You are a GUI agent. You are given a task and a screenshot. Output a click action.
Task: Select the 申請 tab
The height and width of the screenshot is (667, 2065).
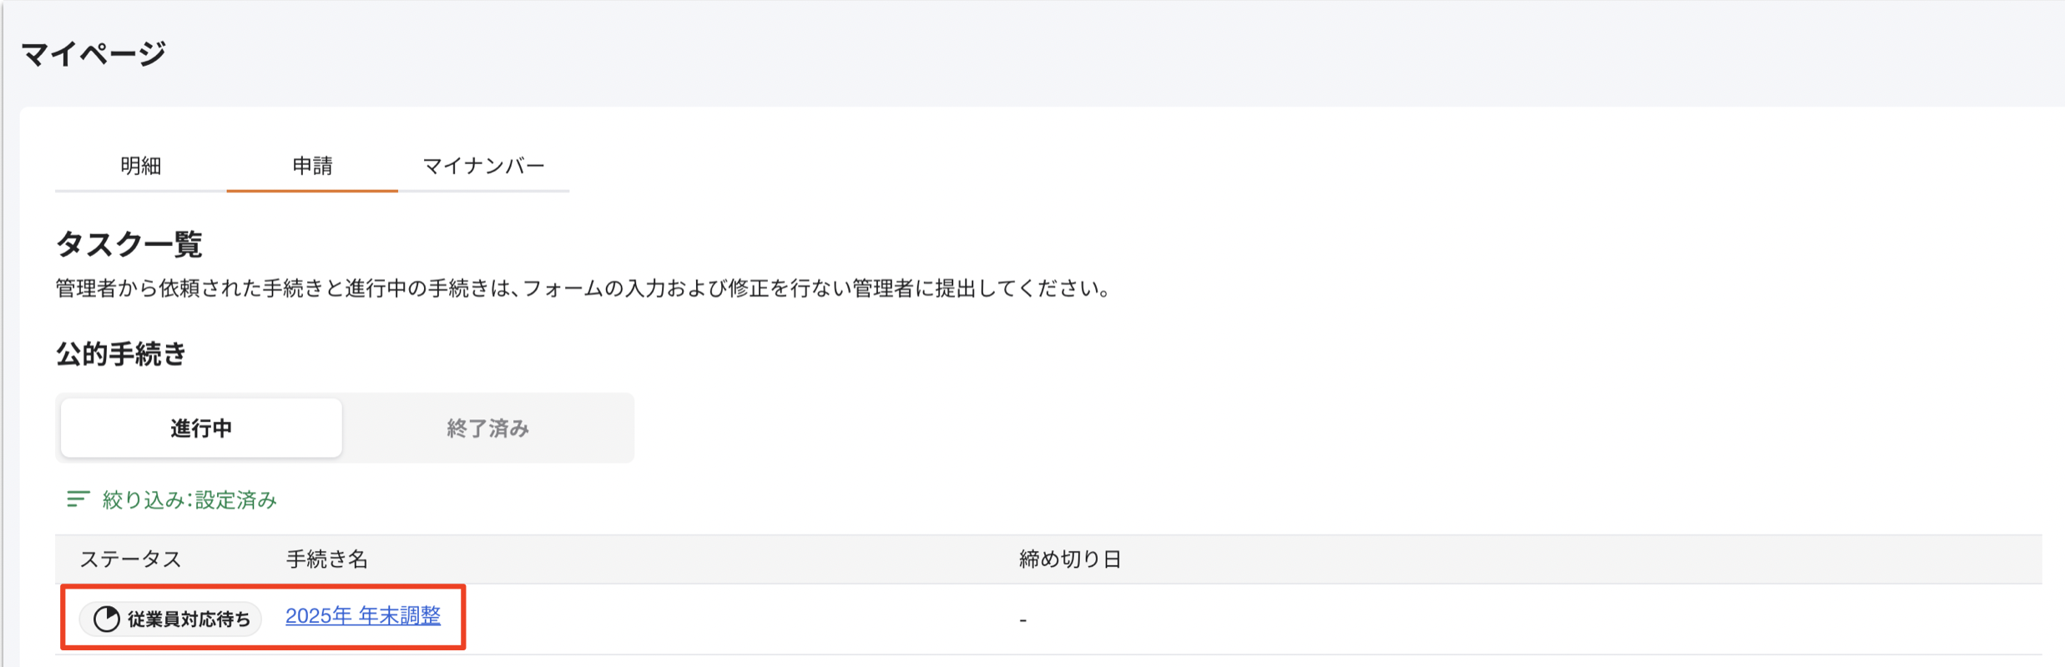312,166
